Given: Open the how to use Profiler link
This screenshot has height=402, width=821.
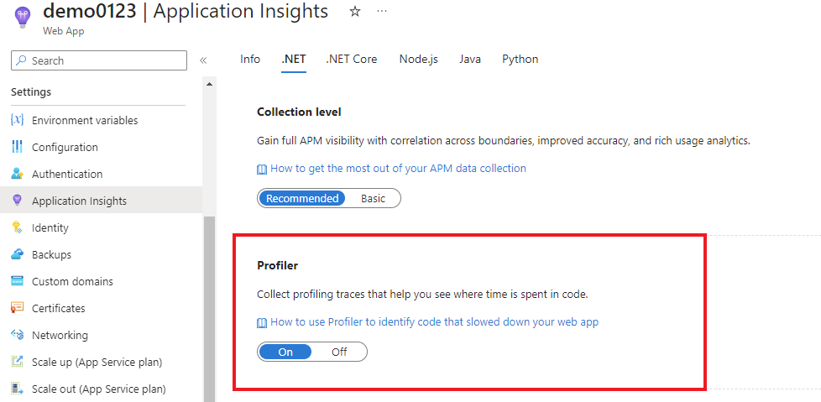Looking at the screenshot, I should pyautogui.click(x=434, y=321).
